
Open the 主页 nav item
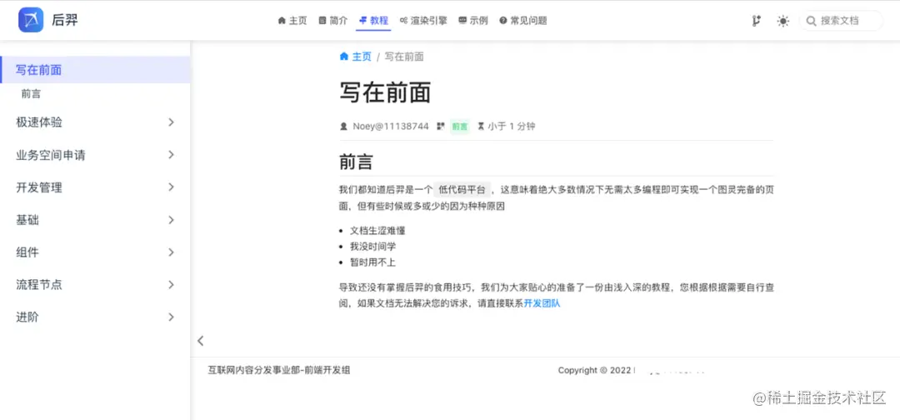[292, 21]
